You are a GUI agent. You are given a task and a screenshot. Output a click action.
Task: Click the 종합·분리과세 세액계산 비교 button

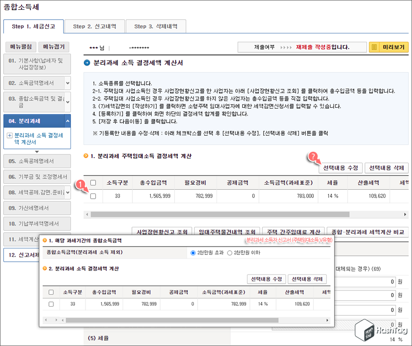point(368,231)
